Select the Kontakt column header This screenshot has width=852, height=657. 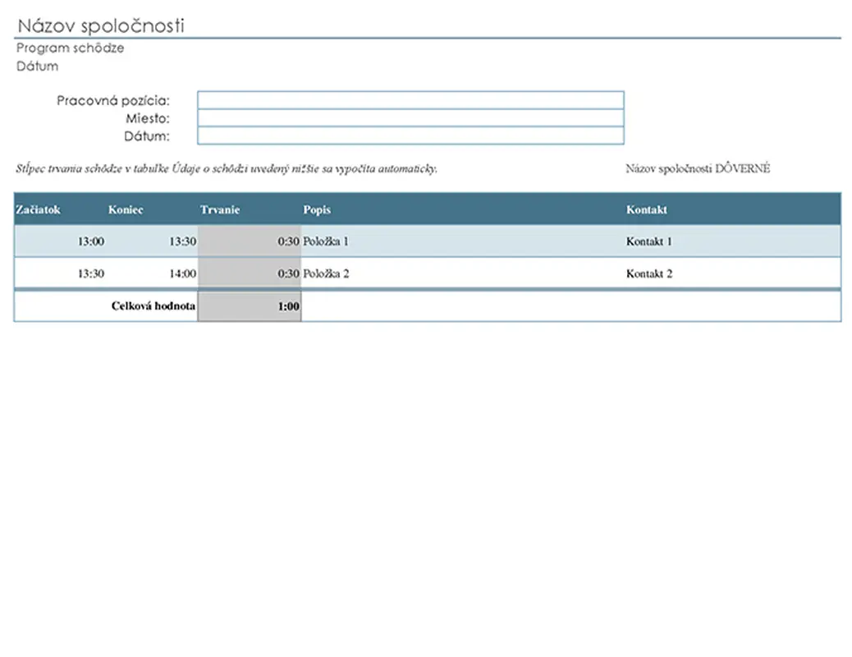(x=648, y=209)
